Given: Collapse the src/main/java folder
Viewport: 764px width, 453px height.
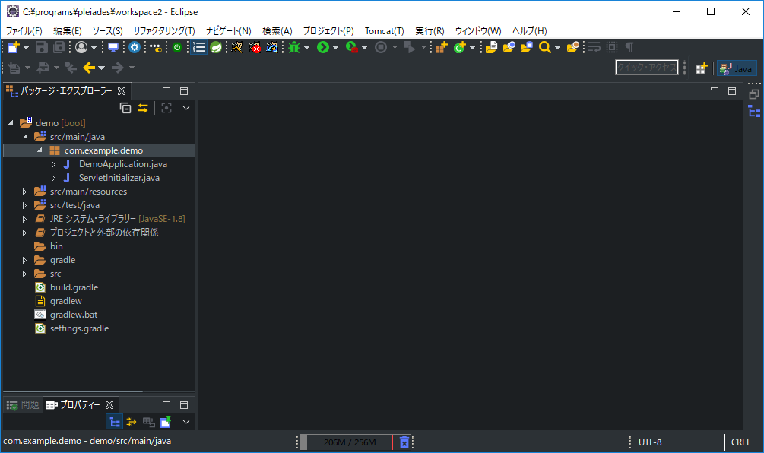Looking at the screenshot, I should click(x=25, y=136).
